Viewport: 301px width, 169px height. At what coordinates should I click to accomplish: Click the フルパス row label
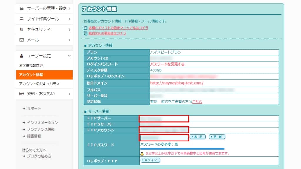[x=93, y=90]
